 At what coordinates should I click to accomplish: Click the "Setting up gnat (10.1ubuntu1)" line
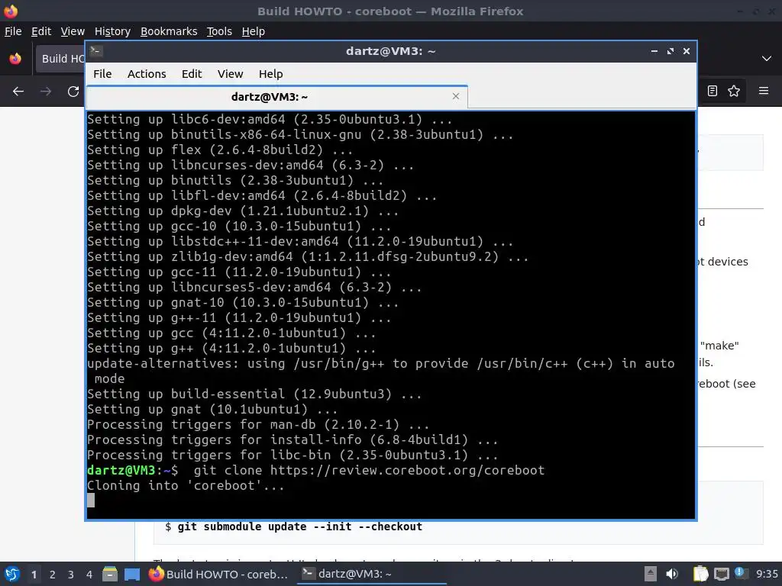coord(212,410)
